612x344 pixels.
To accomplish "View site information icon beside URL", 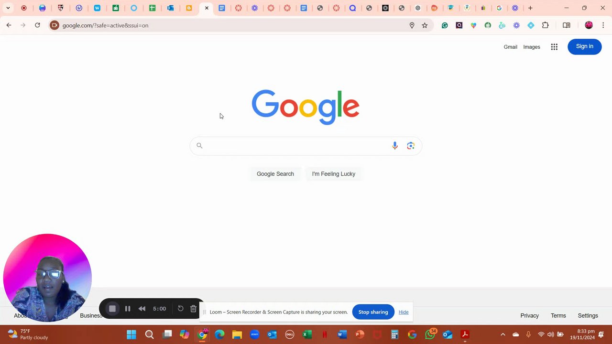I will point(55,25).
